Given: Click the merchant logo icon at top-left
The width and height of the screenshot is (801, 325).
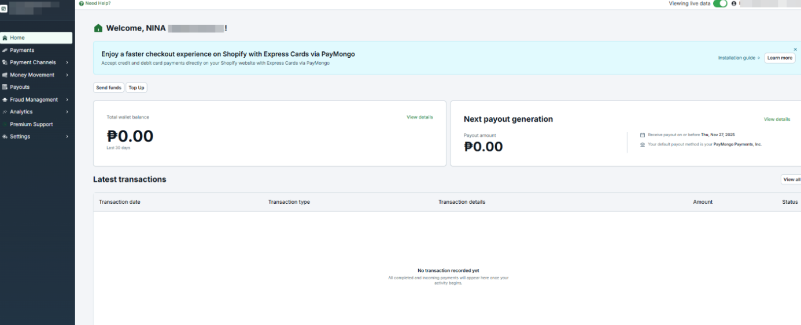Looking at the screenshot, I should click(3, 9).
